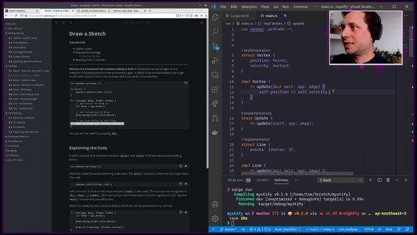Screen dimensions: 417x235
Task: Click the print icon in guide header
Action: (x=201, y=23)
